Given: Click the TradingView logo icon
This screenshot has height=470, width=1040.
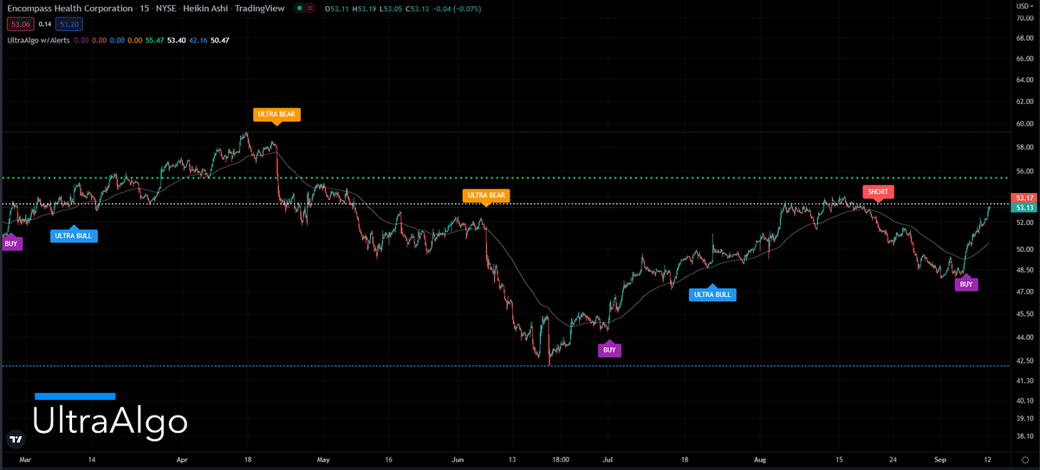Looking at the screenshot, I should pyautogui.click(x=15, y=438).
